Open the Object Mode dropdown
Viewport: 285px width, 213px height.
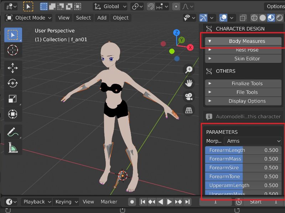click(29, 18)
